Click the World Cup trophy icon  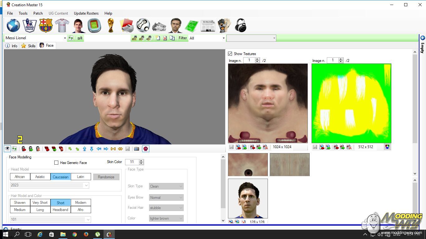pyautogui.click(x=110, y=26)
